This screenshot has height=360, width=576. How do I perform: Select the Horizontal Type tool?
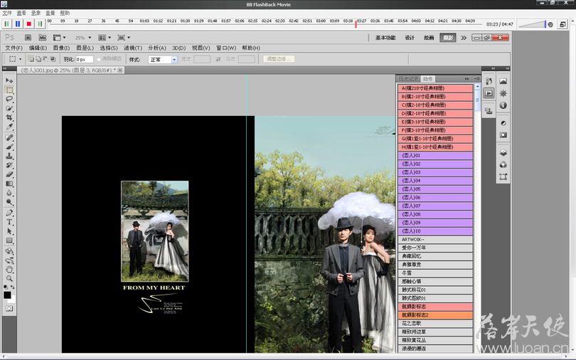9,222
